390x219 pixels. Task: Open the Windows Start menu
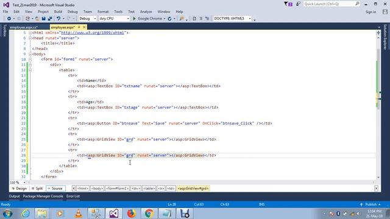click(8, 214)
